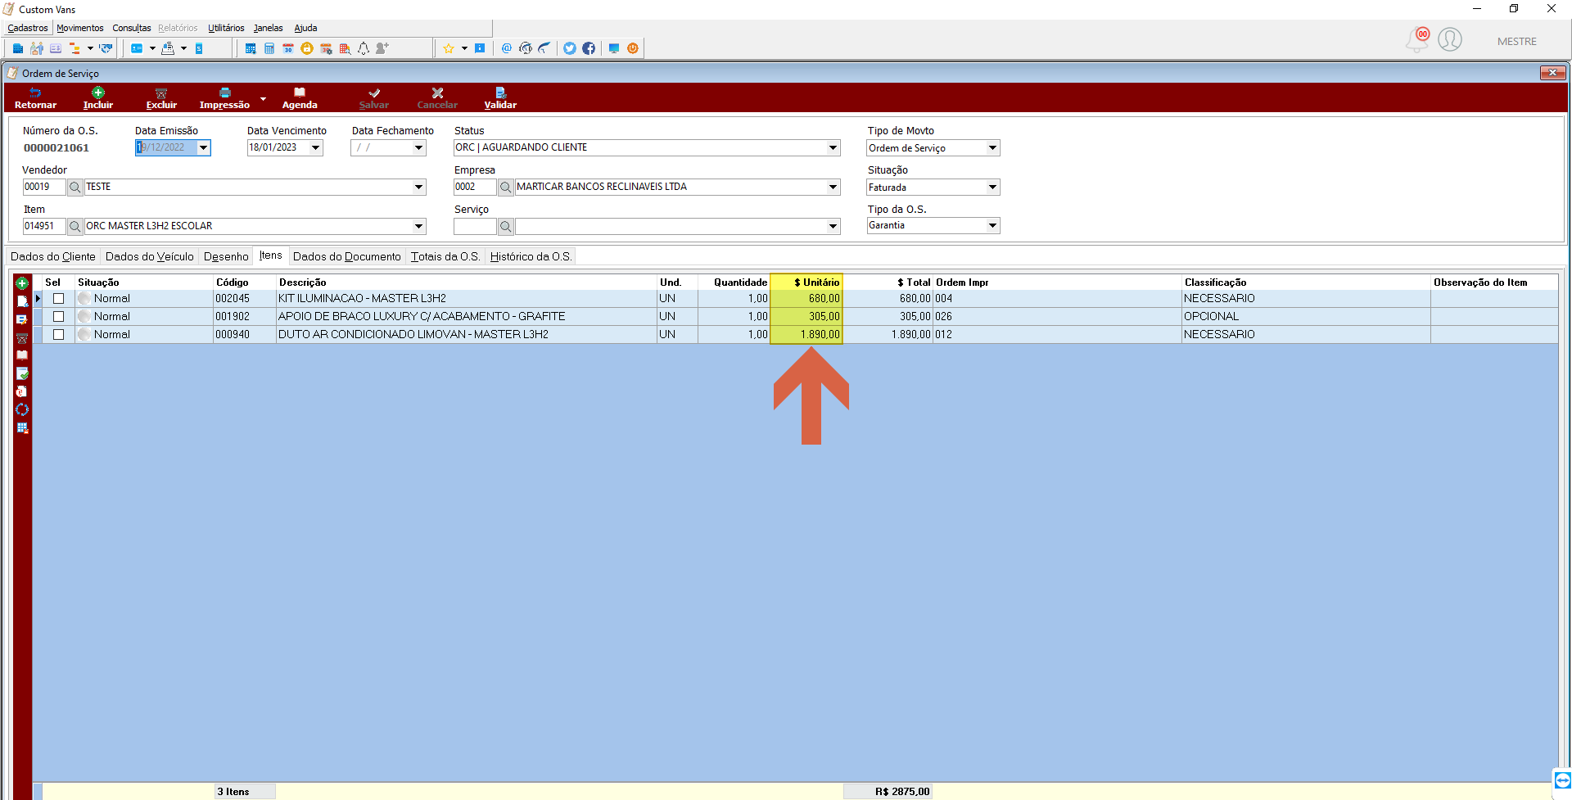This screenshot has width=1572, height=800.
Task: Open the Situação dropdown showing Faturada
Action: click(992, 188)
